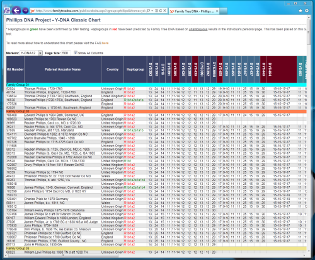
Task: Click green haplogroup R1b1a2a1a1a in kit 16530 row
Action: tap(134, 100)
